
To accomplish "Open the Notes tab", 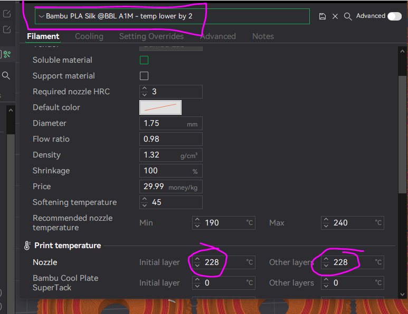I will click(263, 36).
